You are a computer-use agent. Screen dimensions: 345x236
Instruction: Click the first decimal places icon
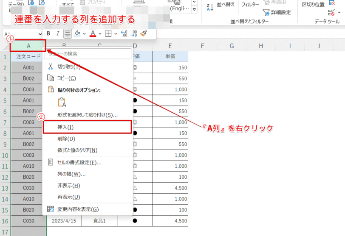click(124, 33)
